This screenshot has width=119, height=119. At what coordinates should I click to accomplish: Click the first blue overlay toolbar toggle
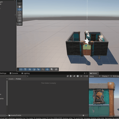point(21,69)
